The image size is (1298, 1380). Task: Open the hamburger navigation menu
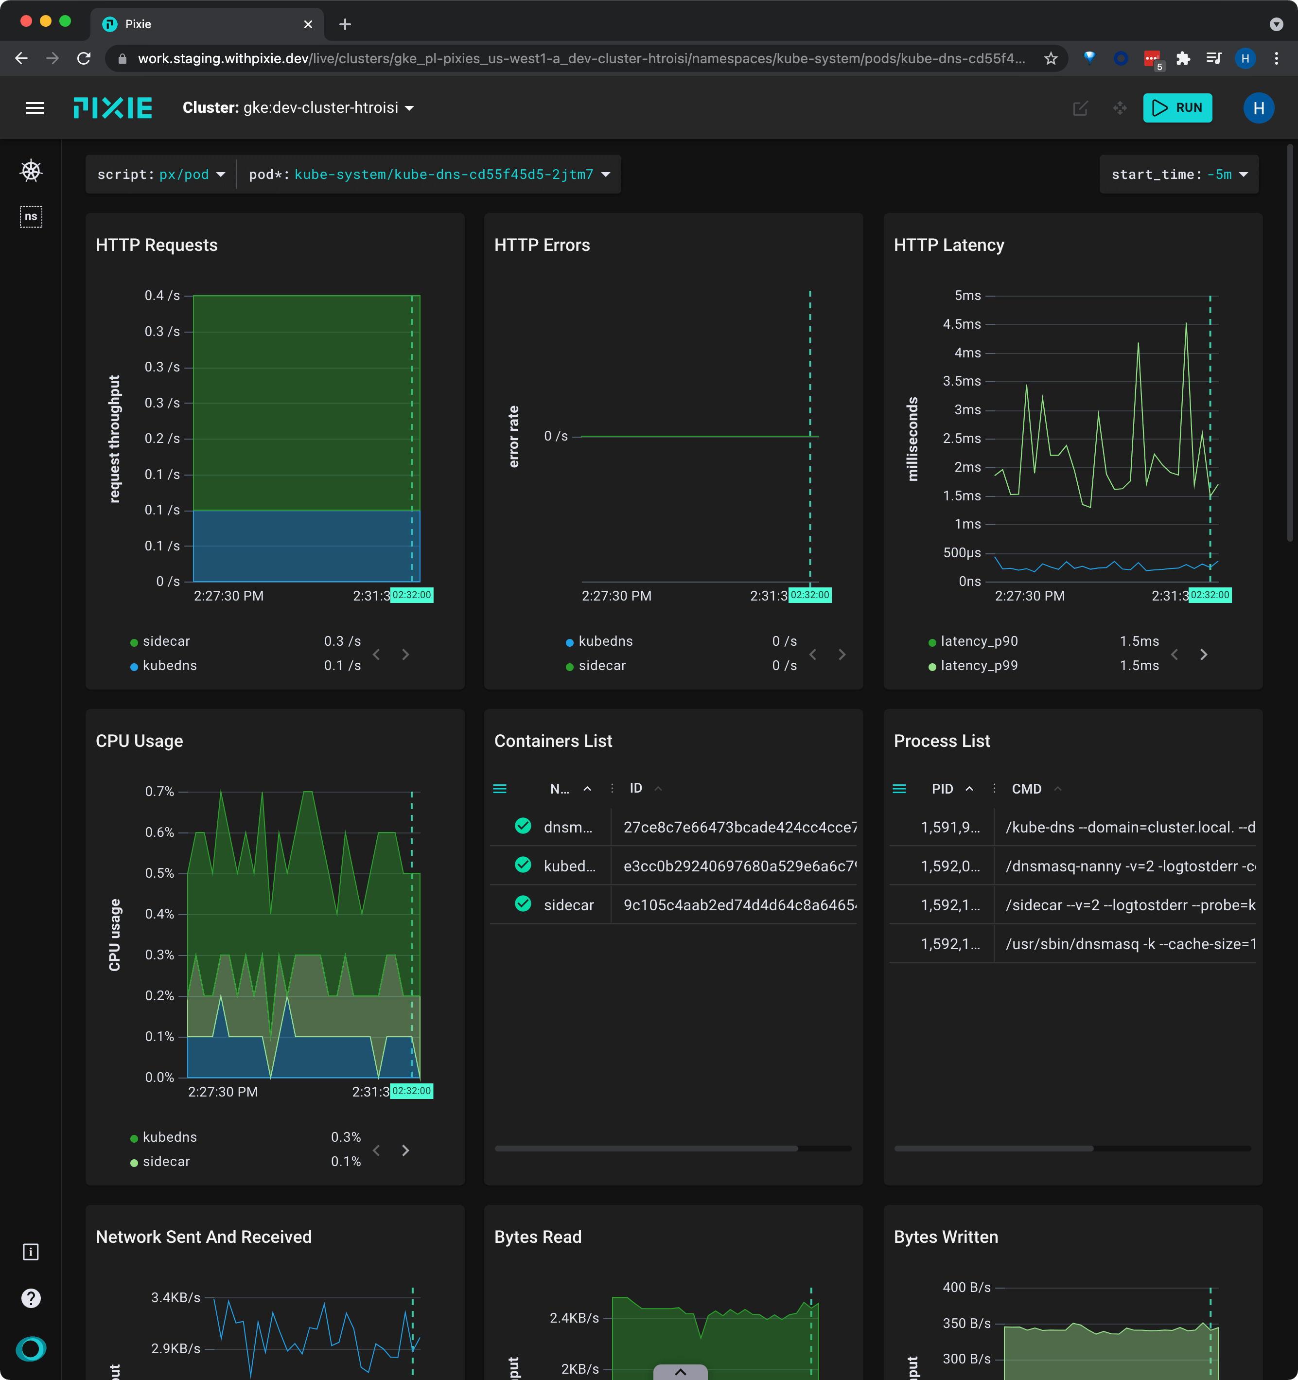point(35,107)
